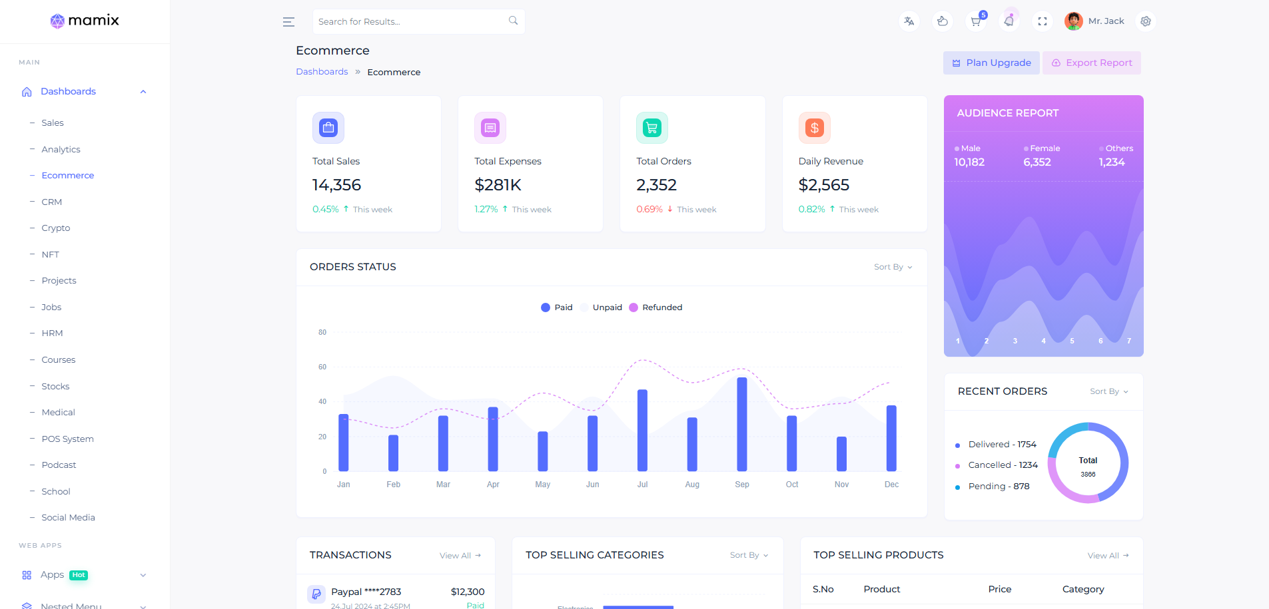The image size is (1269, 609).
Task: Toggle Refunded series in chart legend
Action: 655,307
